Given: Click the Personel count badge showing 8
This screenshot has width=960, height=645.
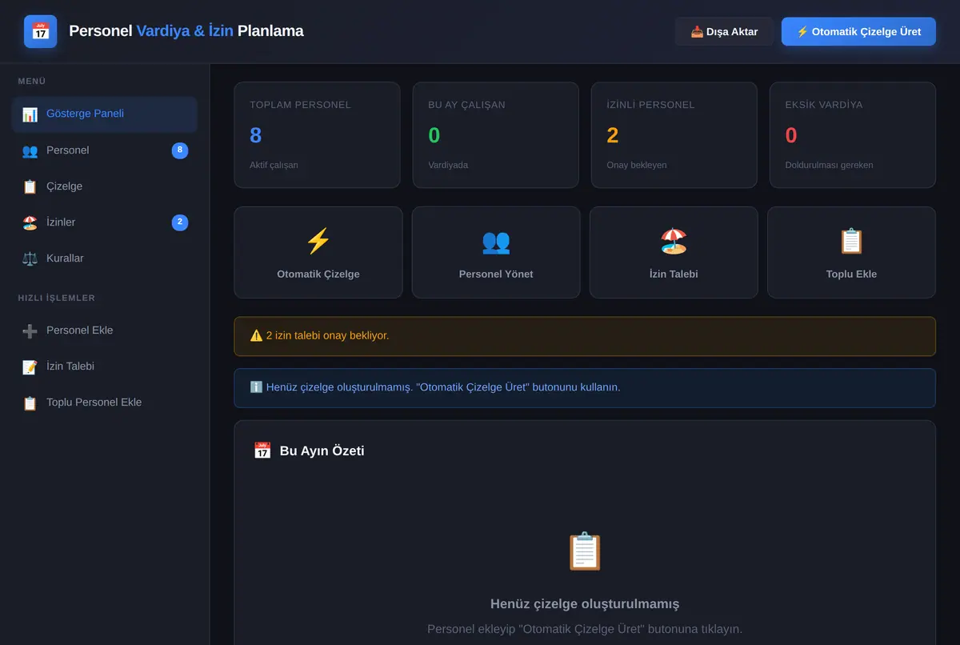Looking at the screenshot, I should [180, 150].
